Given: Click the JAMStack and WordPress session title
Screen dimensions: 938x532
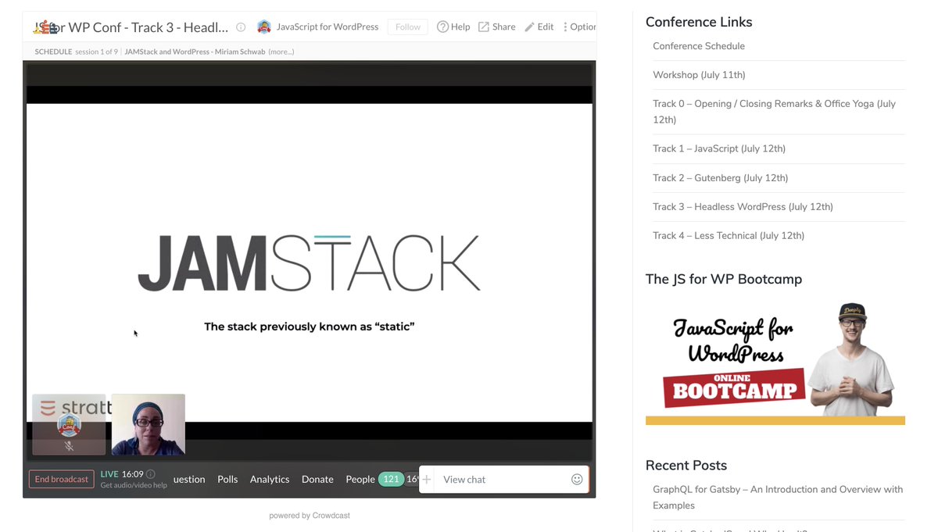Looking at the screenshot, I should [x=195, y=52].
